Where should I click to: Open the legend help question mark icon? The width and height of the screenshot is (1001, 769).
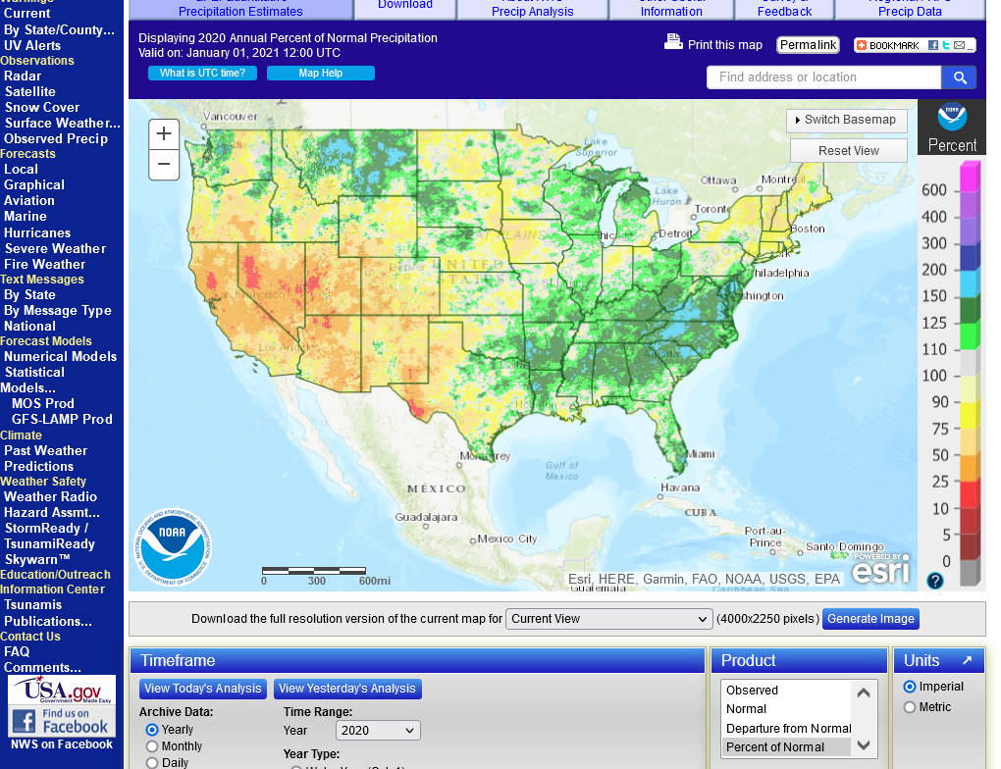click(935, 581)
